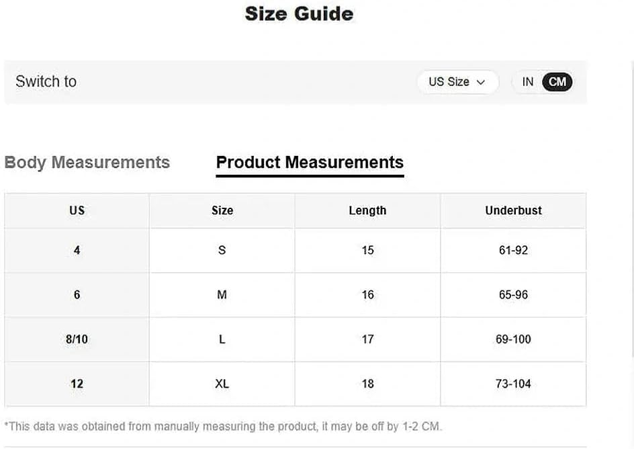Click the US column header
Image resolution: width=634 pixels, height=449 pixels.
click(77, 211)
